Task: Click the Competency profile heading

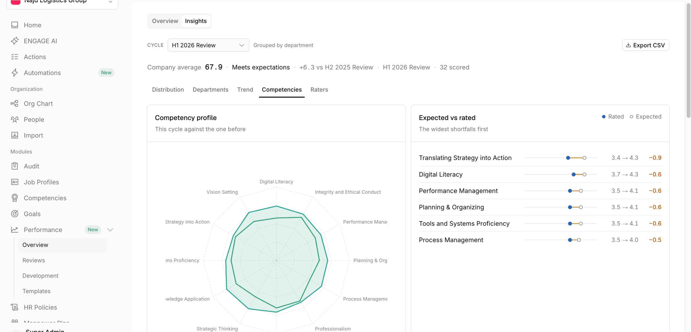Action: [186, 118]
